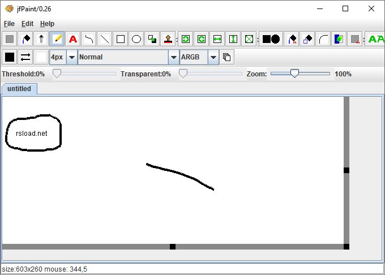Open the layers window icon

click(226, 57)
